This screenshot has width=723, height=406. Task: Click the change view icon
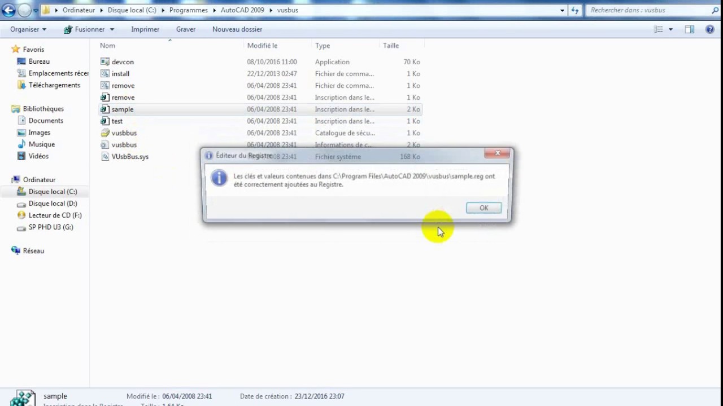pyautogui.click(x=659, y=29)
